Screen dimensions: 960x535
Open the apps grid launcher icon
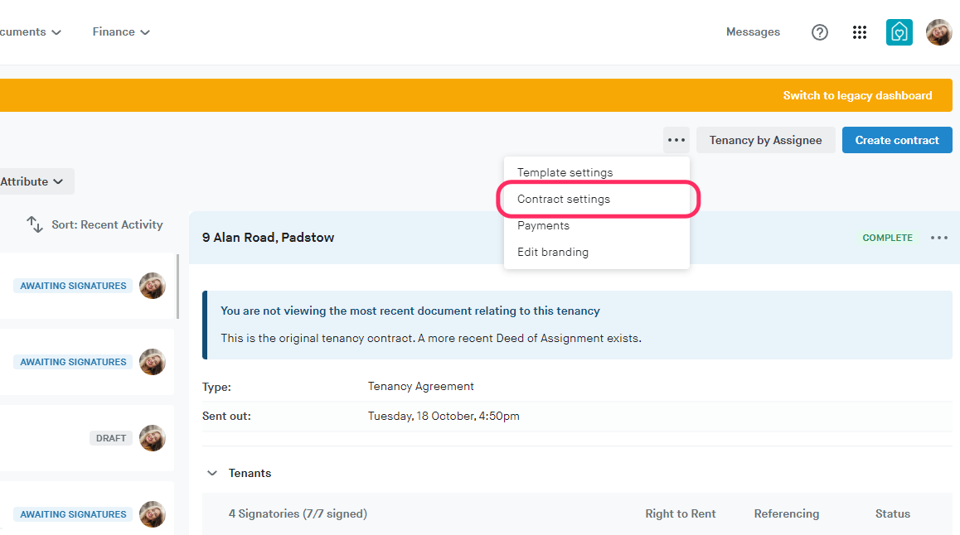click(860, 32)
